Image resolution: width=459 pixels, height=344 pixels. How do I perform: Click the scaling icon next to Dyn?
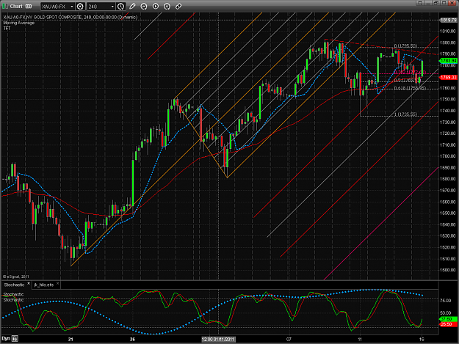(x=15, y=339)
